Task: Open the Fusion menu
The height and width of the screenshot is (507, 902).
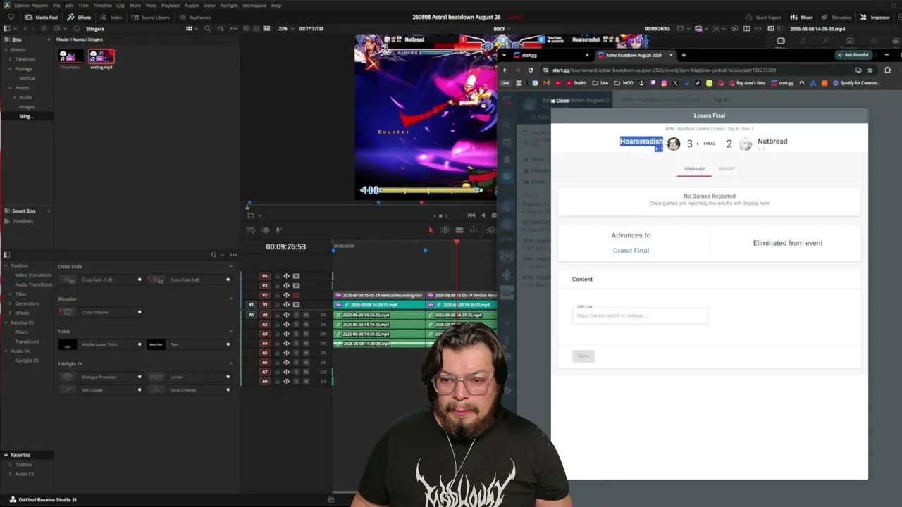Action: 192,5
